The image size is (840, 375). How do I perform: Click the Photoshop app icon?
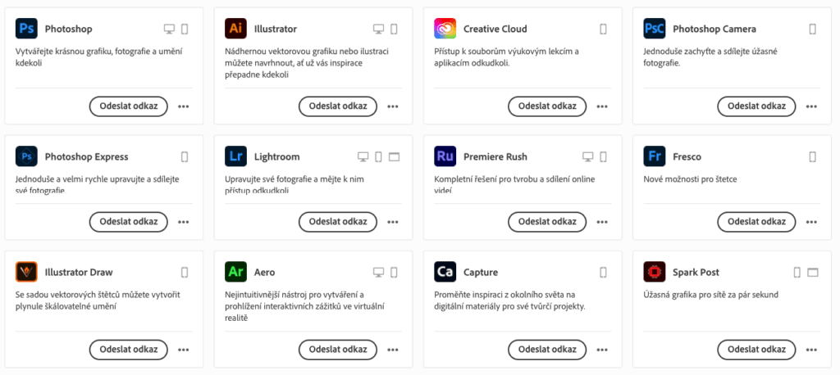click(x=26, y=29)
